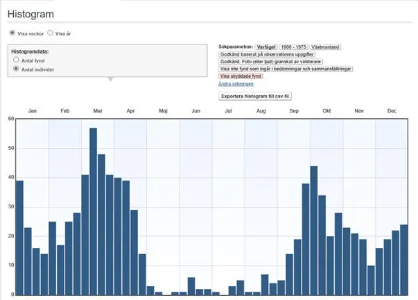Select the 'Visa veckor' radio button
The width and height of the screenshot is (418, 300).
tap(12, 33)
